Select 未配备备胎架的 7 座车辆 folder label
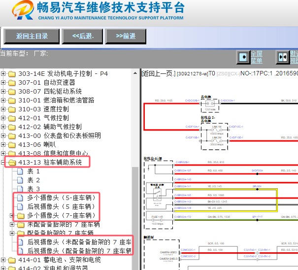The width and height of the screenshot is (298, 270). 64,225
